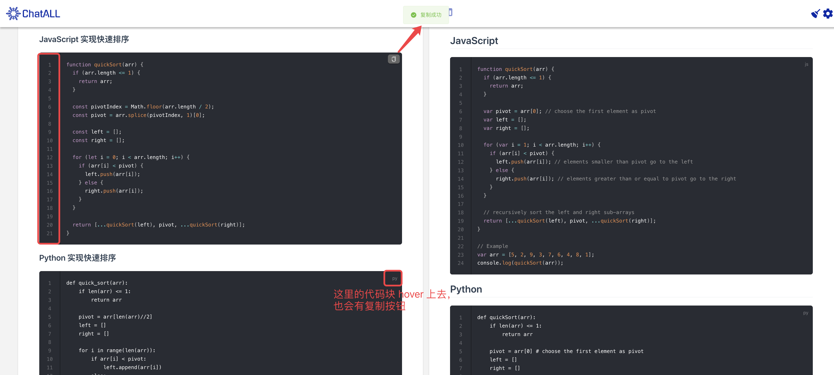The height and width of the screenshot is (375, 834).
Task: Click the quickSort return statement on line 19
Action: pos(570,221)
